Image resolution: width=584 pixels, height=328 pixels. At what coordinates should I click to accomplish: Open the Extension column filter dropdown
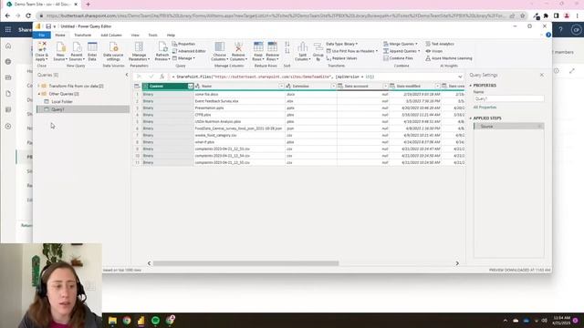pos(333,87)
